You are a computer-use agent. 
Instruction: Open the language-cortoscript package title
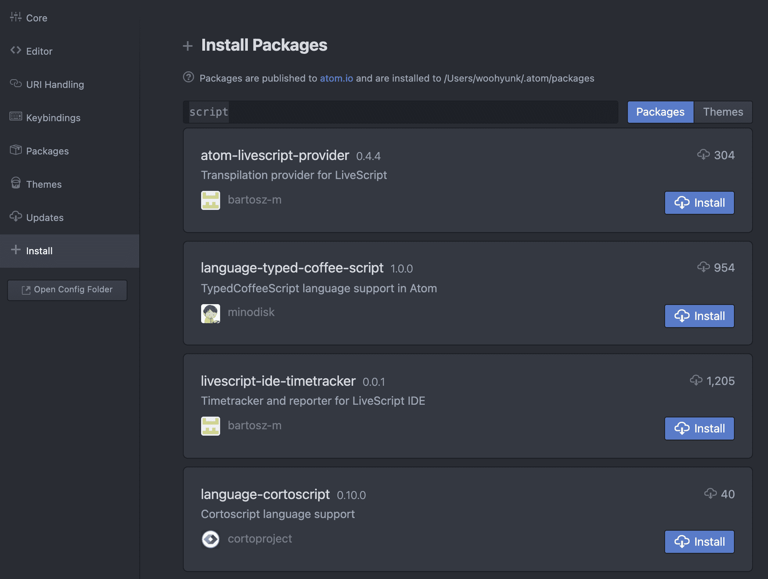(265, 494)
